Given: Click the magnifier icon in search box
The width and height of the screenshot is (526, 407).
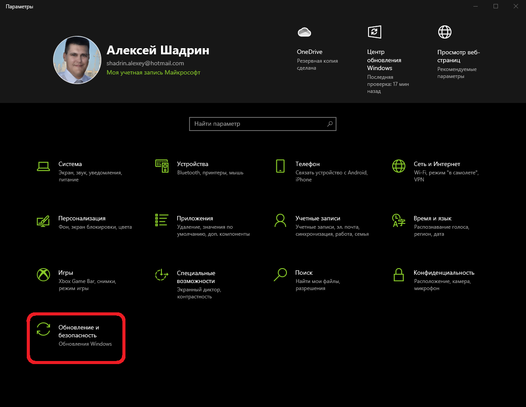Looking at the screenshot, I should [330, 124].
